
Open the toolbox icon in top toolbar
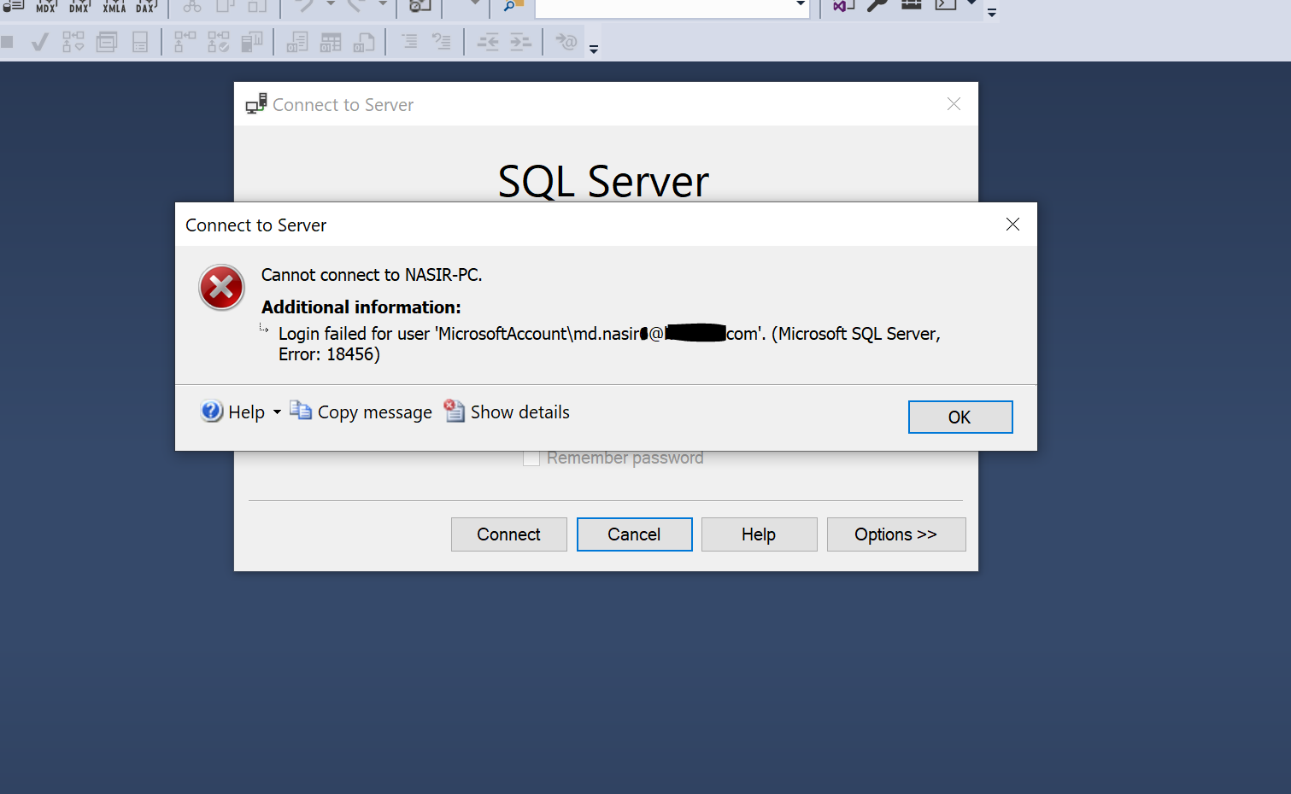point(912,4)
